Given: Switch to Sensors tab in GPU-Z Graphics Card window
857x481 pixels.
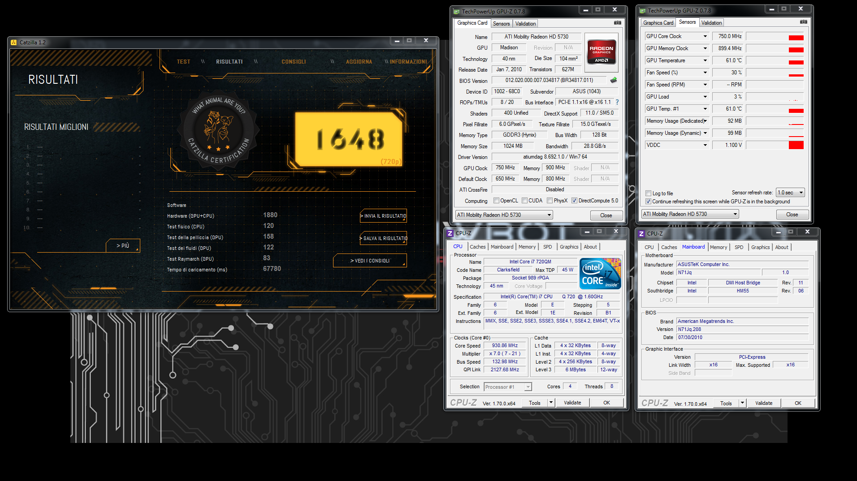Looking at the screenshot, I should pyautogui.click(x=501, y=24).
